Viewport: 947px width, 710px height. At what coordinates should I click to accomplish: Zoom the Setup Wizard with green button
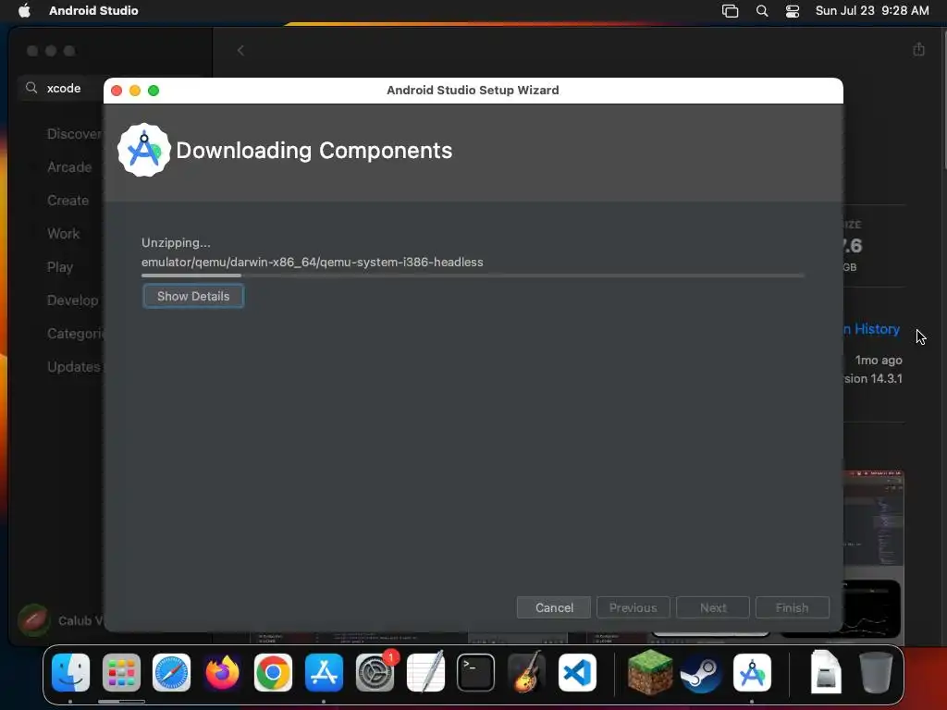click(x=154, y=91)
